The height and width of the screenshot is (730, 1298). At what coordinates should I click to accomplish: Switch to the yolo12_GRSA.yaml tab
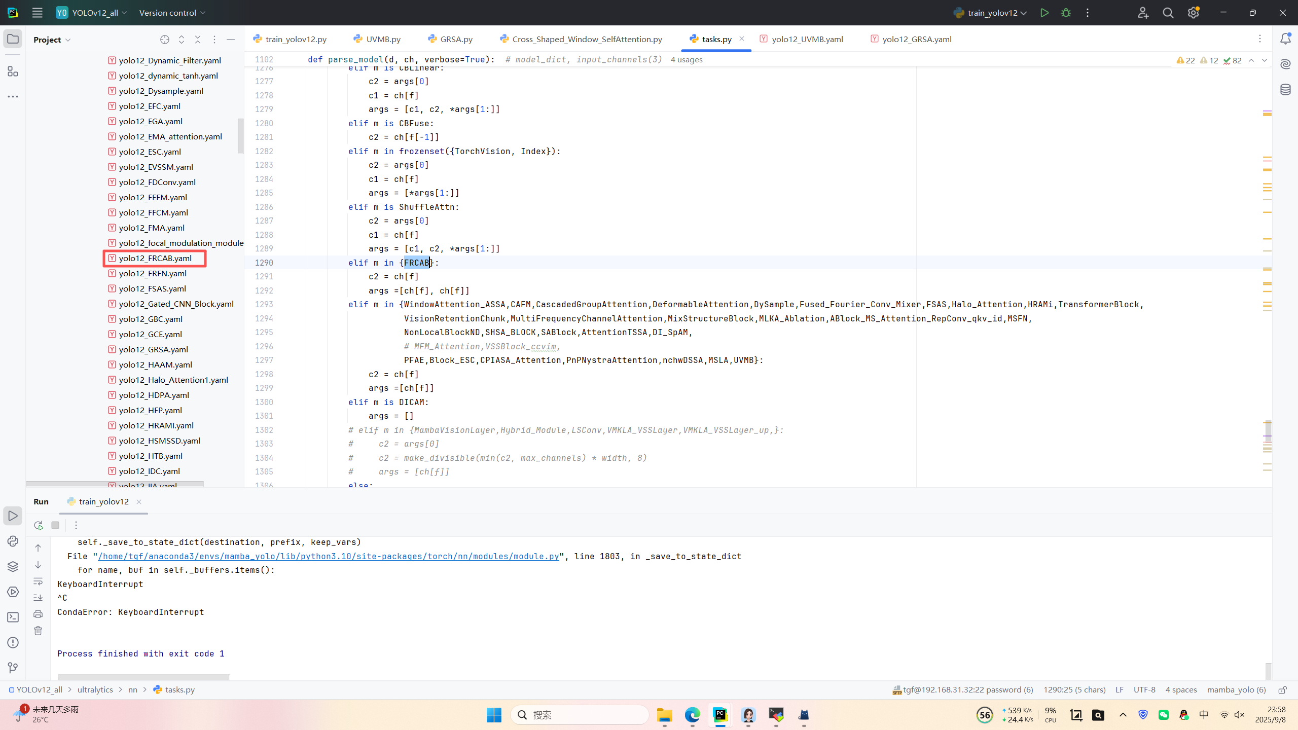[916, 39]
